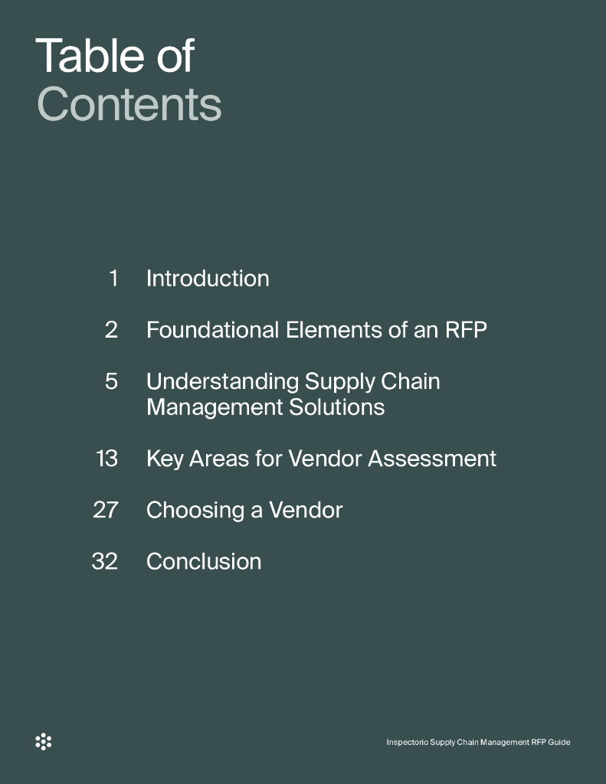Click page number 27 beside Choosing a Vendor

click(x=105, y=510)
